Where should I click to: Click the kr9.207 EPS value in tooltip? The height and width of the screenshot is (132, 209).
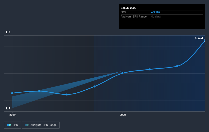click(155, 12)
